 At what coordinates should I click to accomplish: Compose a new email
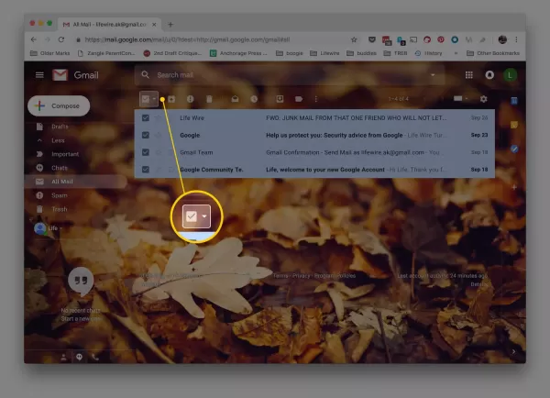pos(59,105)
